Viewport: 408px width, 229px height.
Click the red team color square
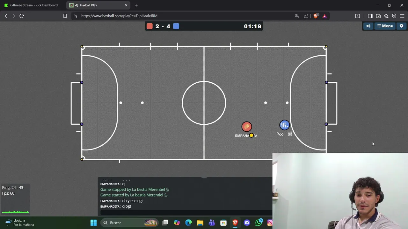pos(149,26)
